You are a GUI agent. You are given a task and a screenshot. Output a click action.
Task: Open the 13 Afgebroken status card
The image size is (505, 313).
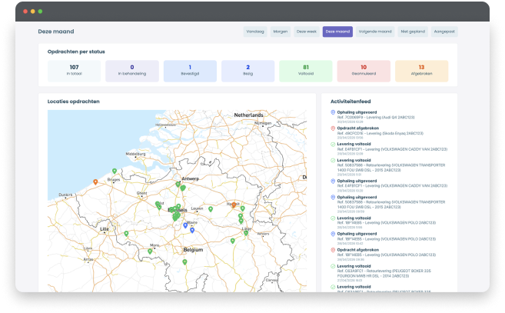pyautogui.click(x=421, y=71)
